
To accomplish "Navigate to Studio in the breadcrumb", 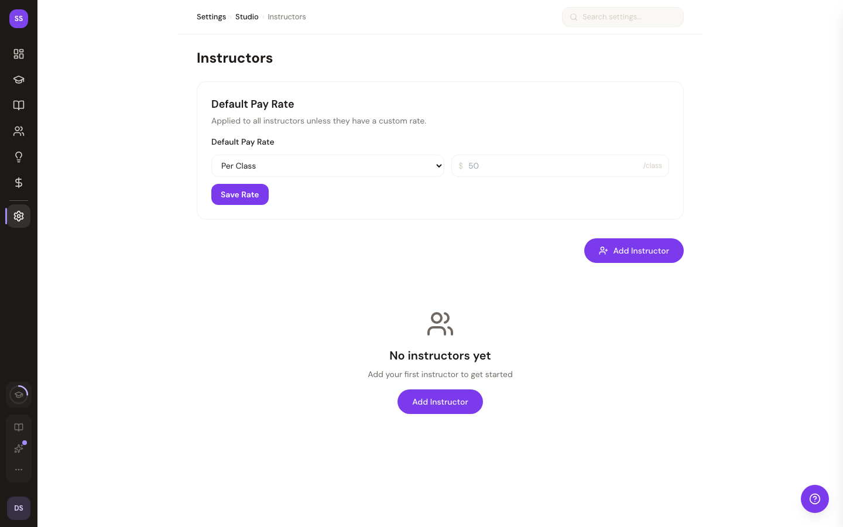I will coord(246,17).
